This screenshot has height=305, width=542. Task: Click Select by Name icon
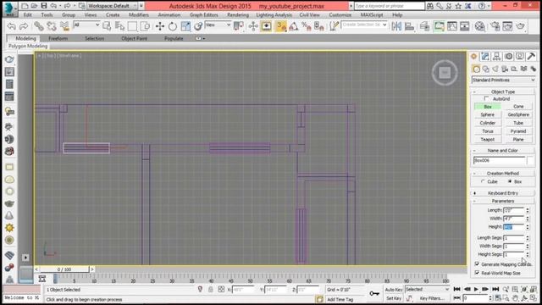click(x=120, y=26)
